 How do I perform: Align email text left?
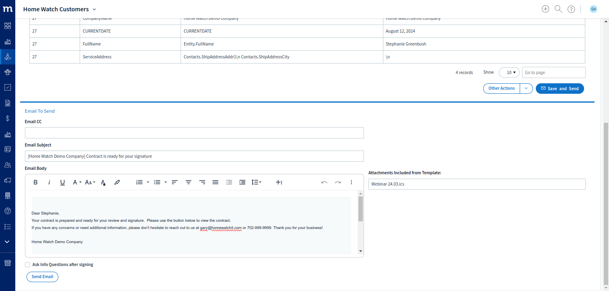pyautogui.click(x=175, y=182)
